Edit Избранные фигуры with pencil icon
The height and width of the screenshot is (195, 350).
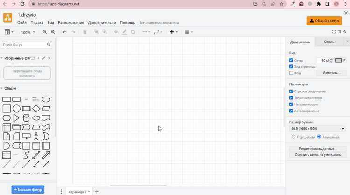point(44,58)
